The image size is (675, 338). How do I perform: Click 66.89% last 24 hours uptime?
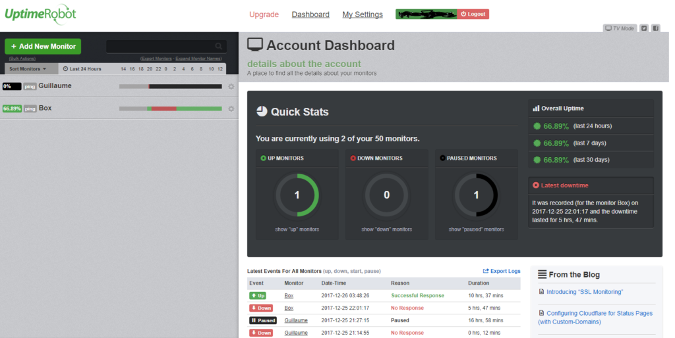click(556, 126)
